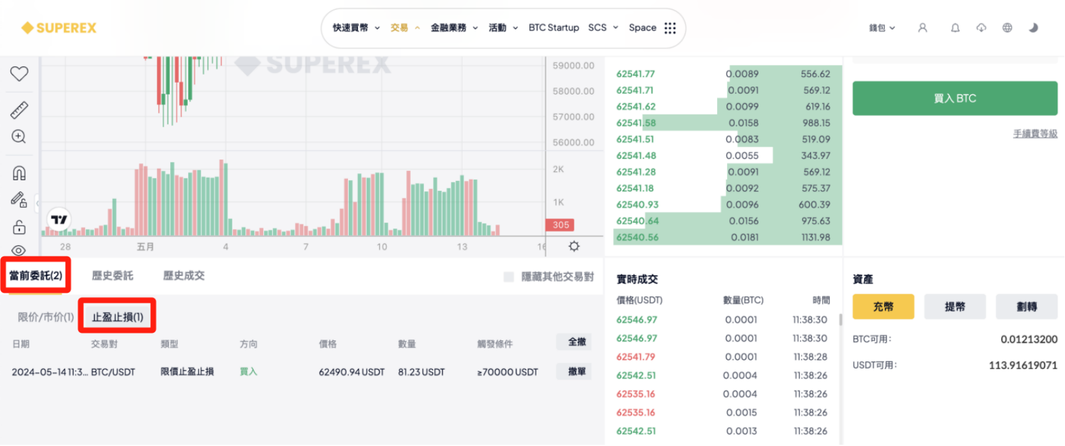Activate the zoom-in magnifier tool

pyautogui.click(x=19, y=137)
